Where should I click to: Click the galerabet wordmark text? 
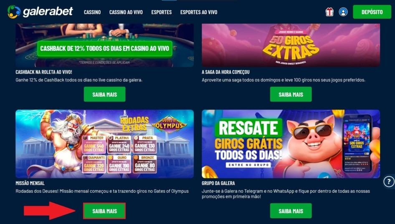click(48, 12)
